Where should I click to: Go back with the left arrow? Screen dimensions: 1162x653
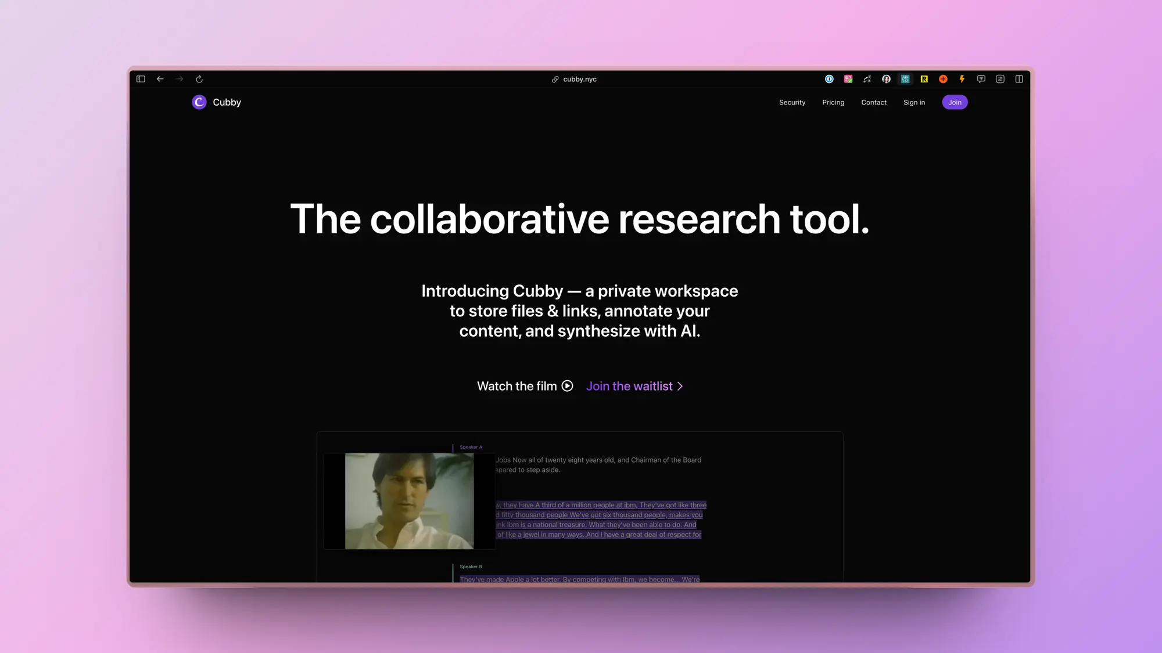coord(160,79)
